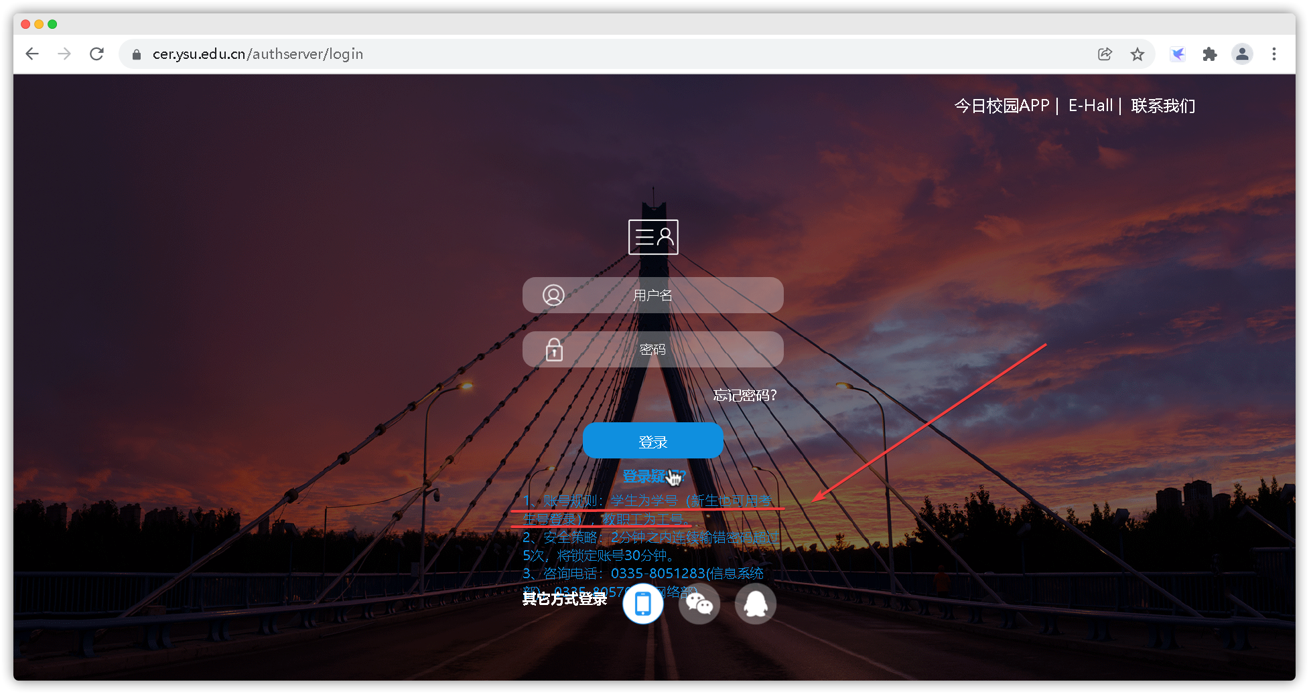Choose QQ penguin login icon
This screenshot has height=694, width=1309.
(755, 604)
